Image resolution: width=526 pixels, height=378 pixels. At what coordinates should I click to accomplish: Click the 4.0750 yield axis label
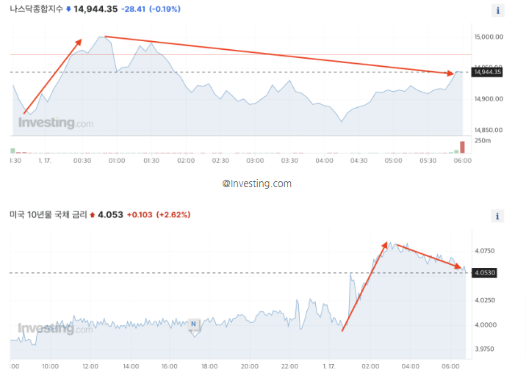click(485, 251)
